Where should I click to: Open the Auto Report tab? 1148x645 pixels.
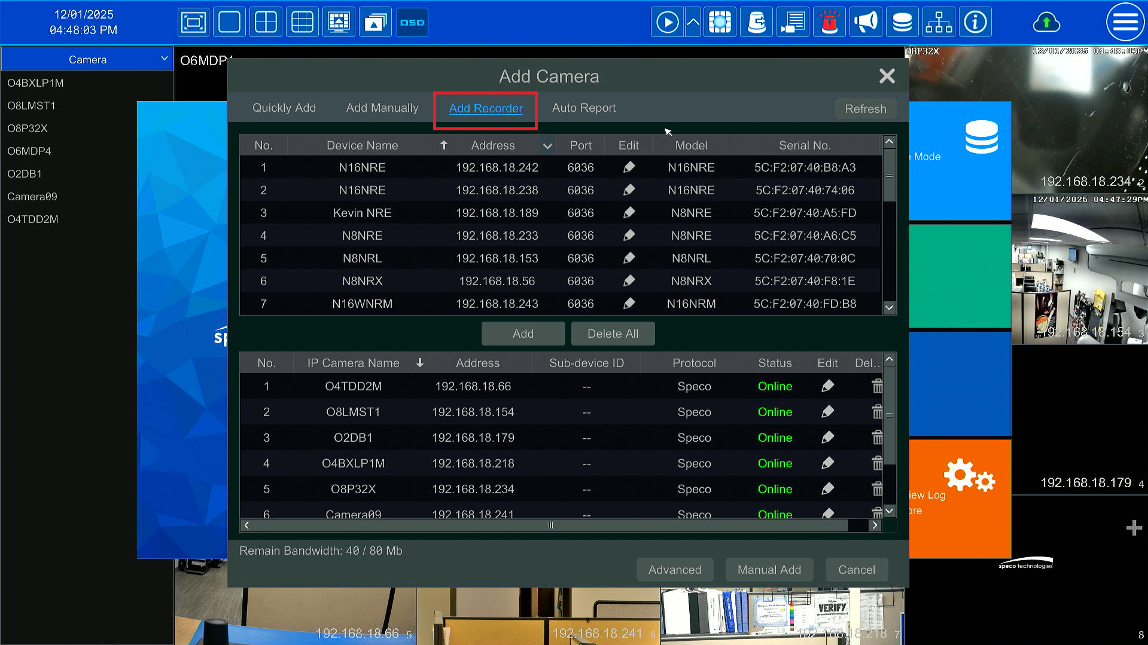[x=583, y=108]
